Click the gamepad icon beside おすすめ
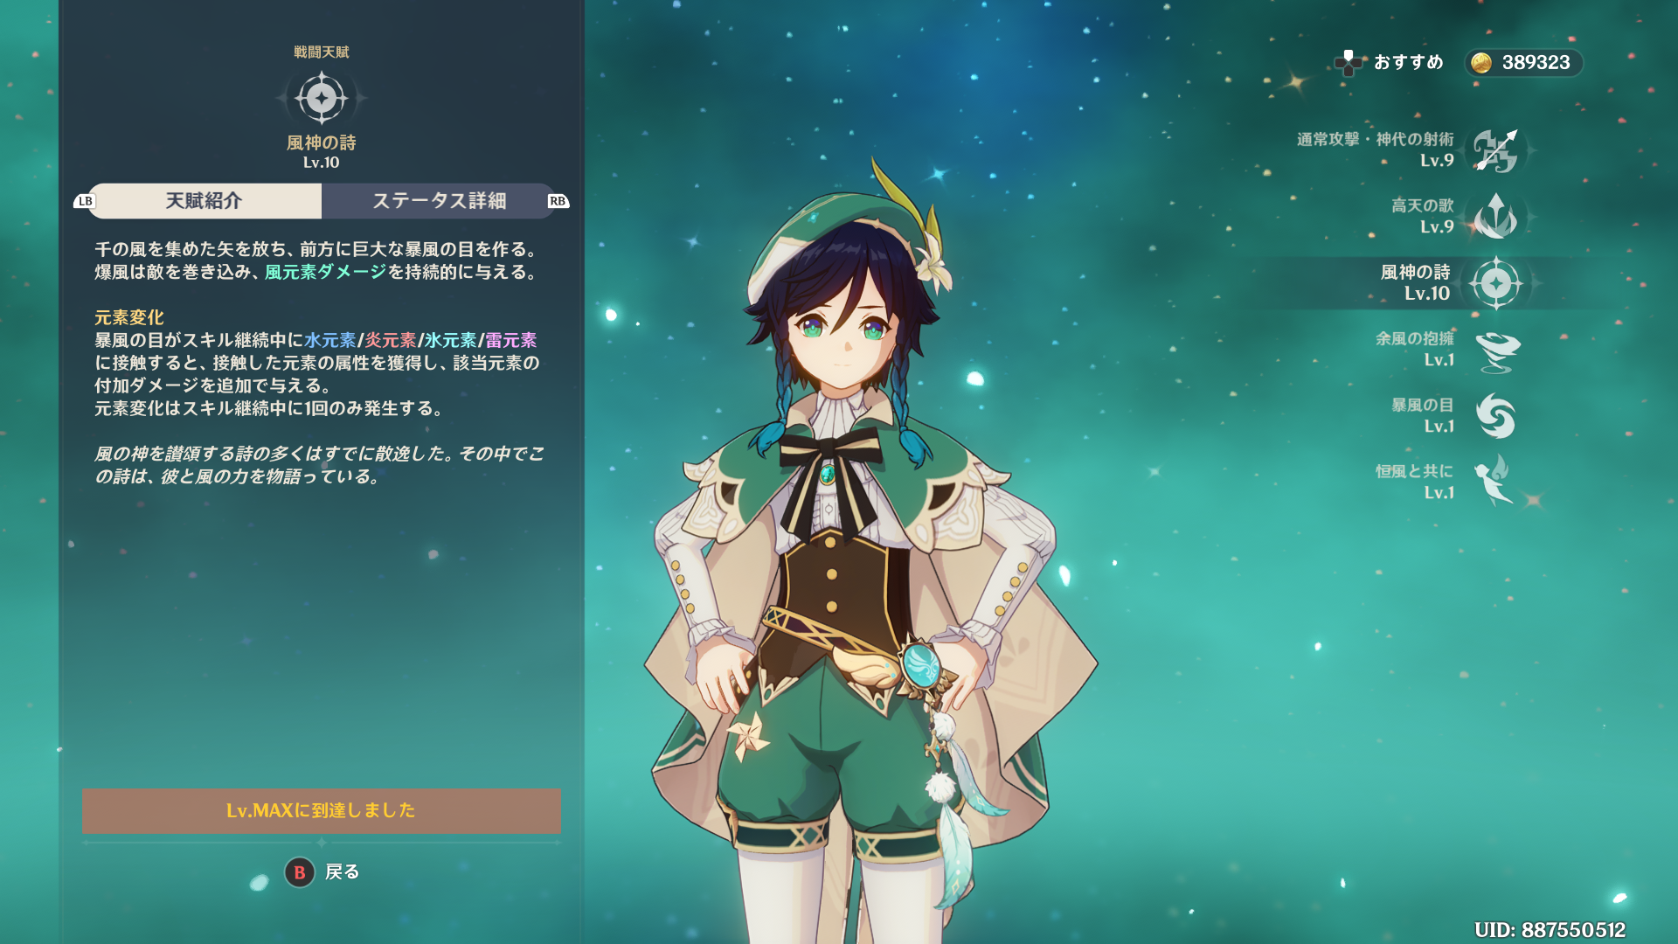 click(x=1349, y=63)
